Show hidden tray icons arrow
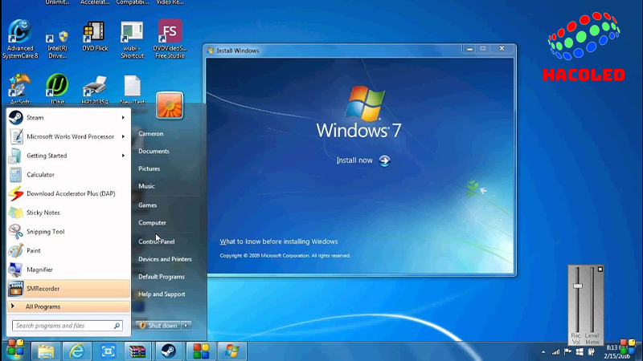643x361 pixels. (543, 351)
